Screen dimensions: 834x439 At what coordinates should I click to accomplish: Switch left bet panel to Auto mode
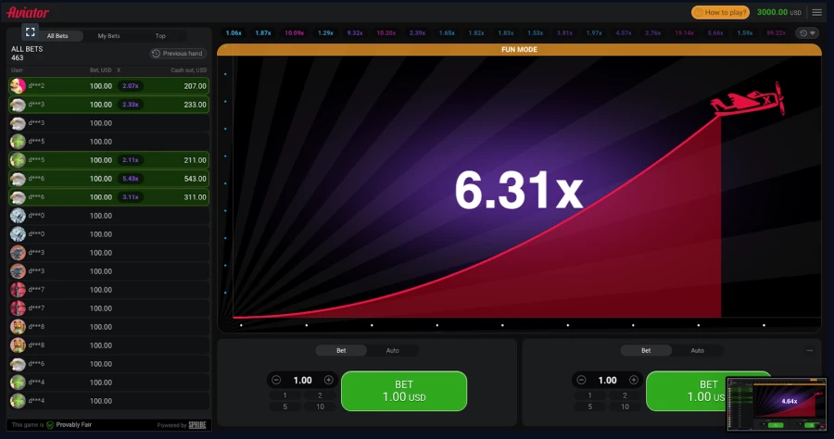pos(392,351)
